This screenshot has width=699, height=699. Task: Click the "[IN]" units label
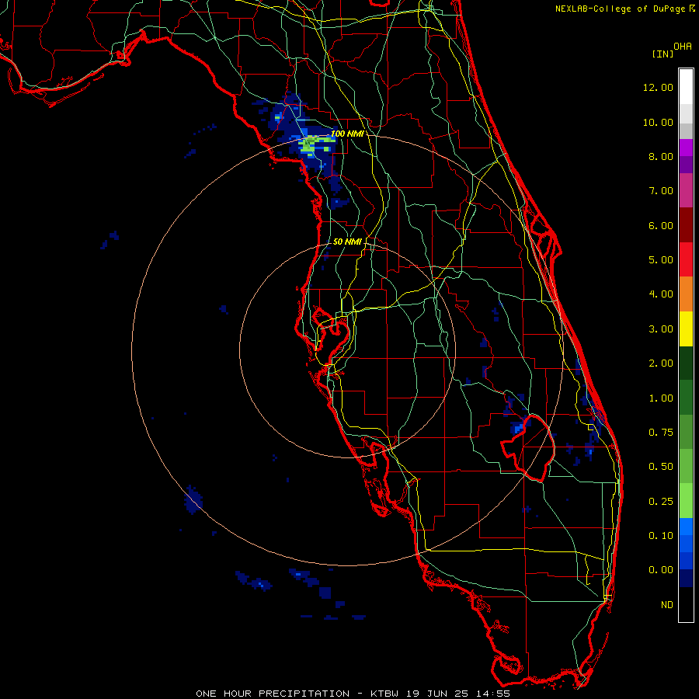662,54
